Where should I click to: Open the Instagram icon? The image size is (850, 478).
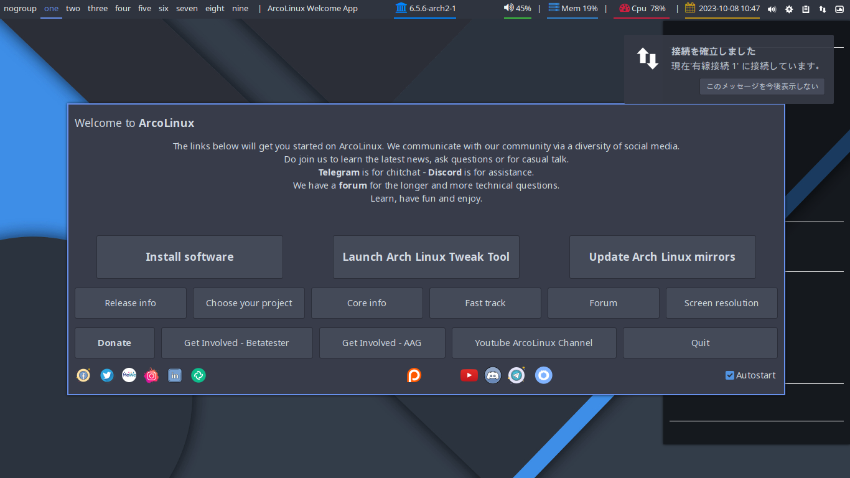coord(151,375)
